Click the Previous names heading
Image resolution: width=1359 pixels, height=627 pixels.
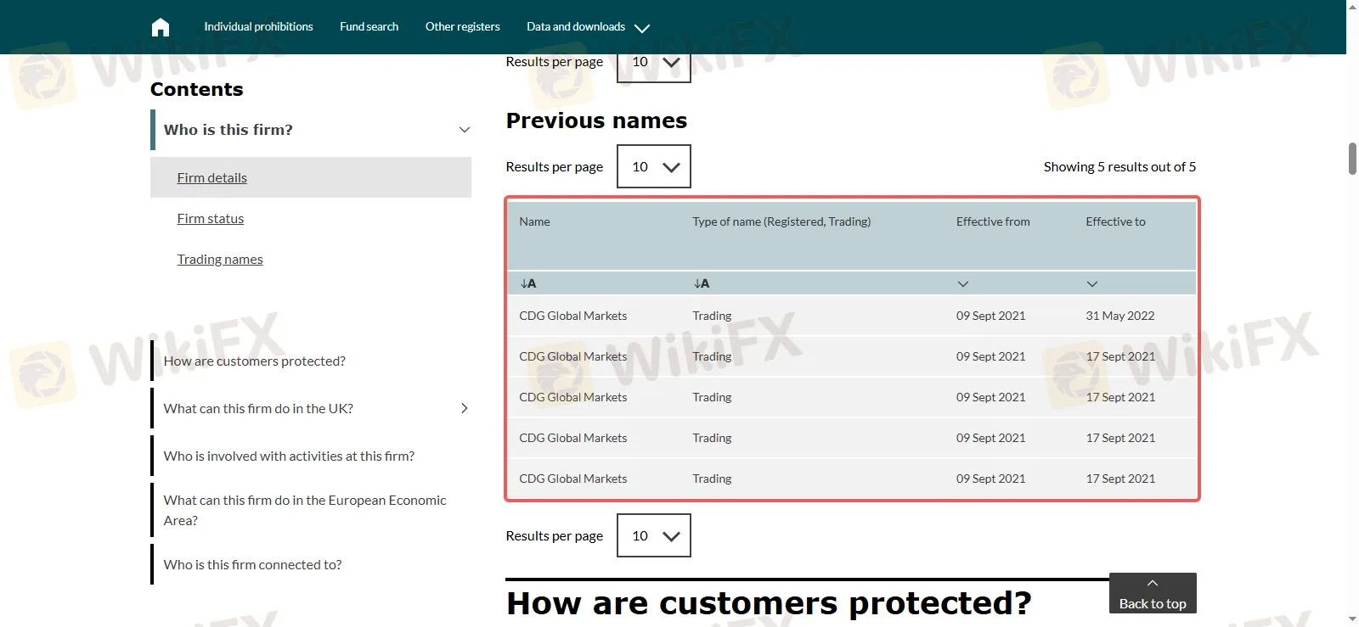596,120
